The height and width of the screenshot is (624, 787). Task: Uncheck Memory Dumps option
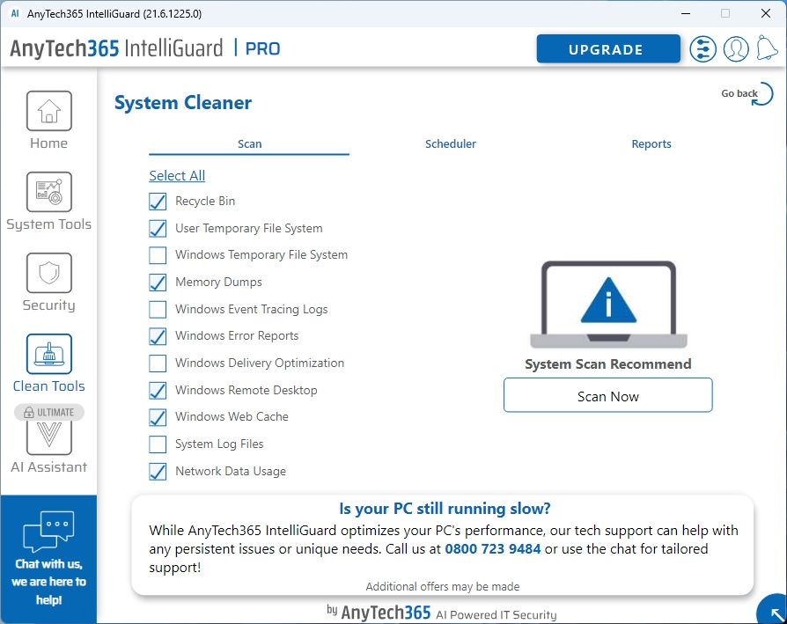[158, 283]
